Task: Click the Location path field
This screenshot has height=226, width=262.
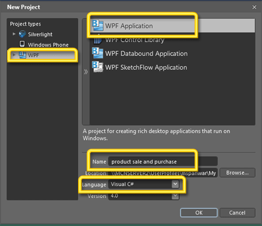Action: pos(163,173)
